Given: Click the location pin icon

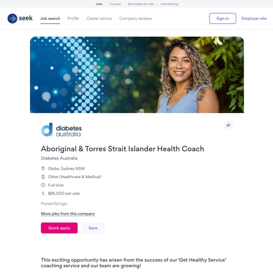Looking at the screenshot, I should coord(43,169).
